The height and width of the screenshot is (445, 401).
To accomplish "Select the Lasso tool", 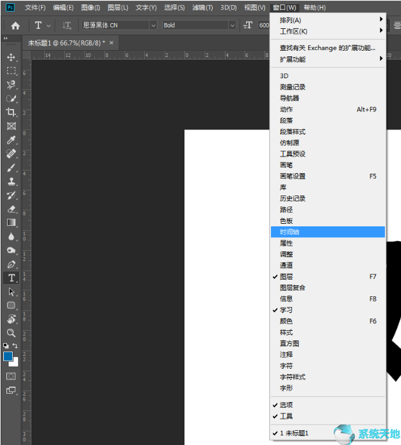I will (x=11, y=85).
